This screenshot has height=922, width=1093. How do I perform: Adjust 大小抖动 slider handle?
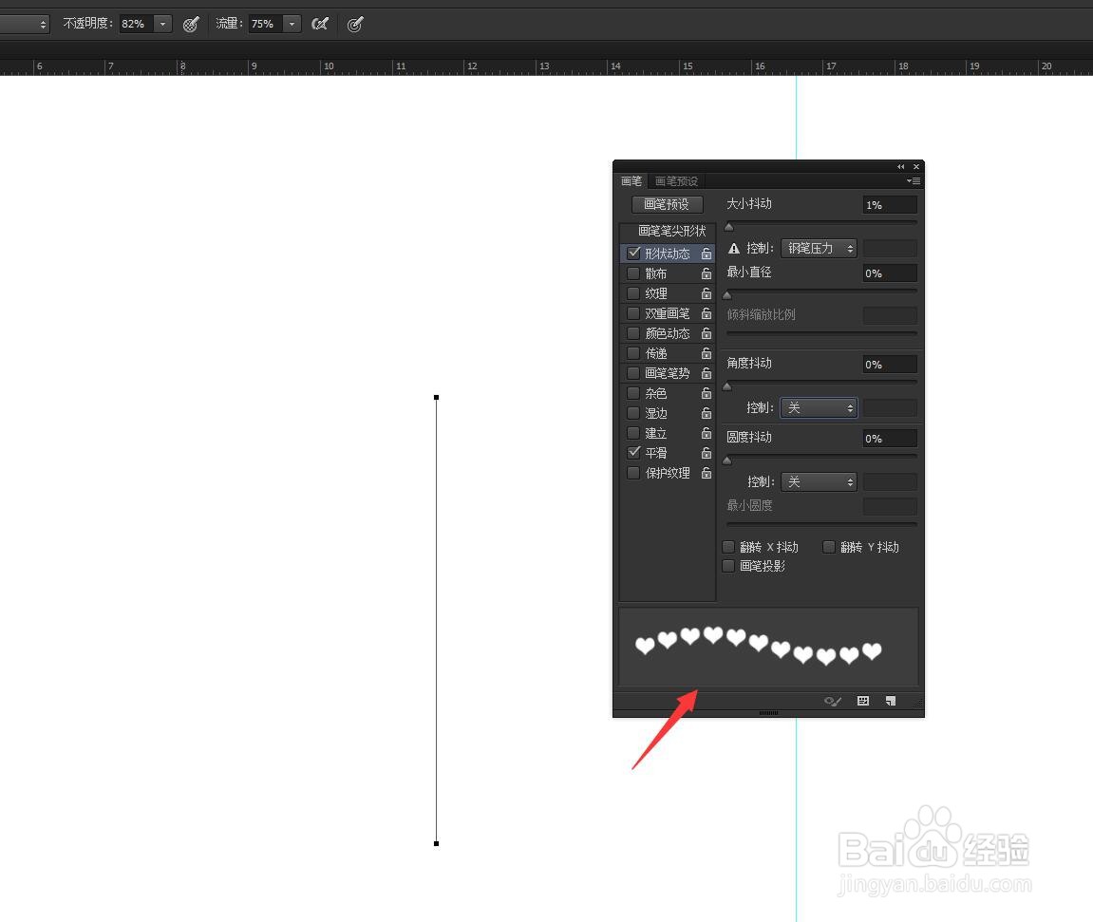pos(729,226)
